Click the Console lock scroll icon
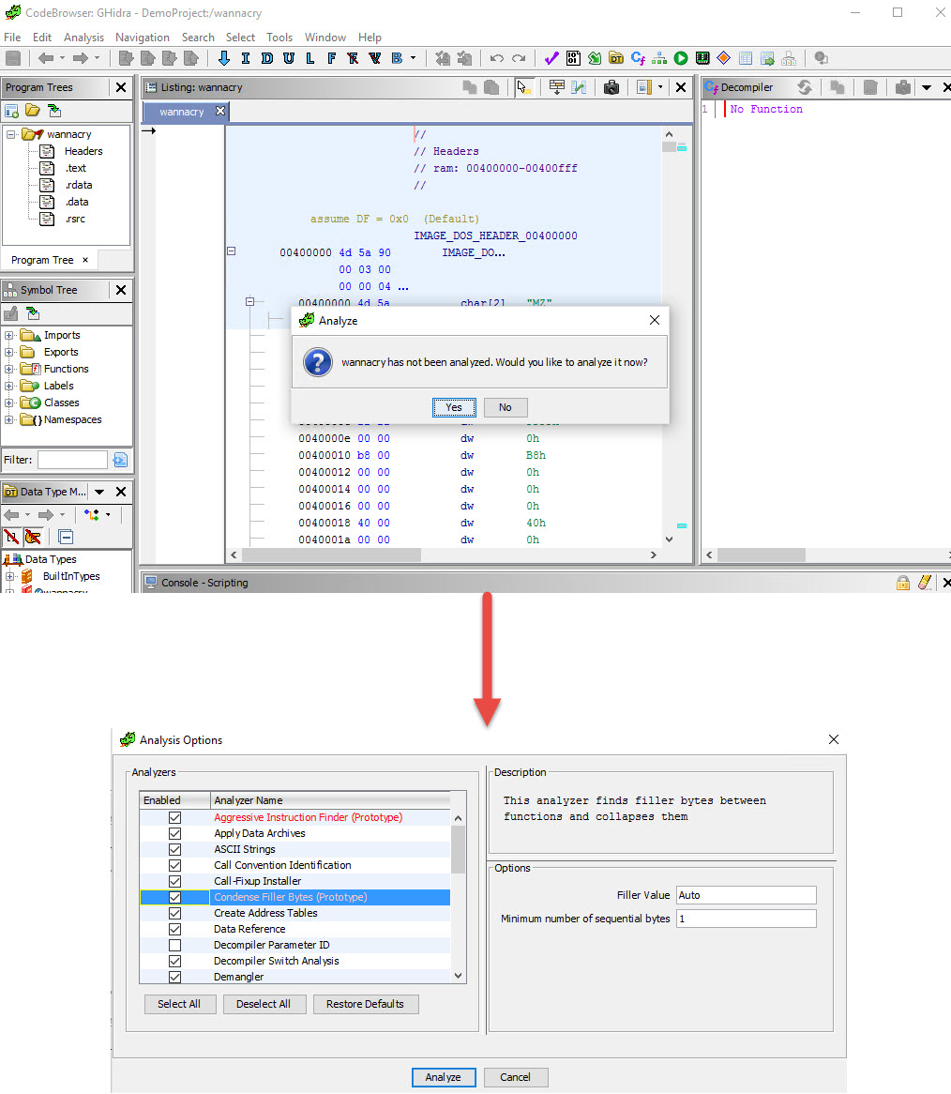This screenshot has height=1094, width=951. (x=903, y=583)
